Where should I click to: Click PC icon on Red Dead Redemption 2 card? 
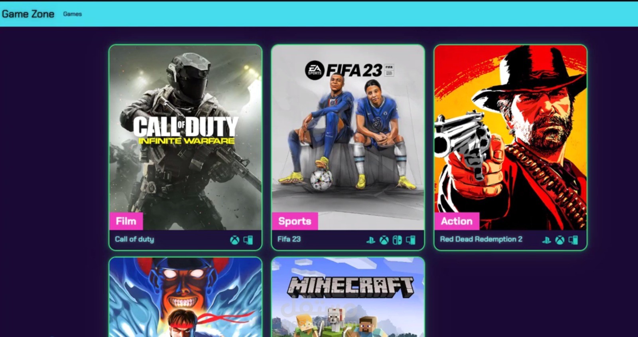(x=573, y=240)
